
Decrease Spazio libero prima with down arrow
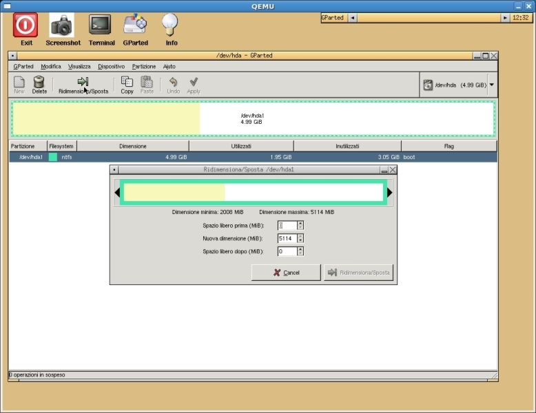300,228
